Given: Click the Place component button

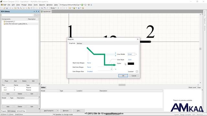Looking at the screenshot, I should click(6, 81).
